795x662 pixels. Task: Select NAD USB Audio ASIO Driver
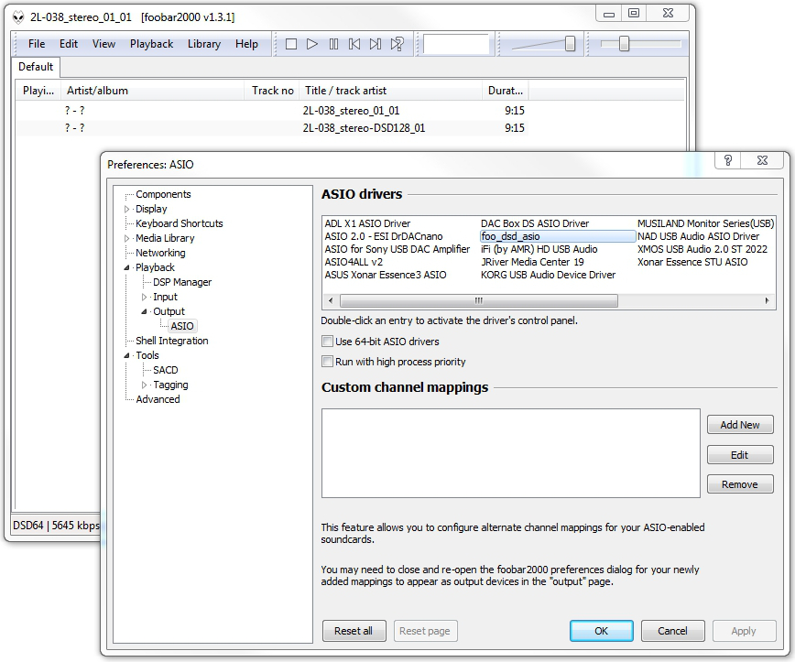pyautogui.click(x=698, y=237)
